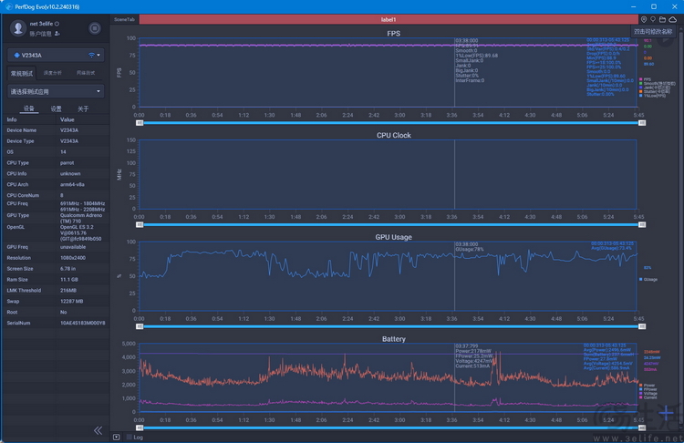Toggle the Stutter legend series
This screenshot has width=684, height=443.
coord(654,91)
